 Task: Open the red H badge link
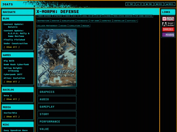click(168, 19)
